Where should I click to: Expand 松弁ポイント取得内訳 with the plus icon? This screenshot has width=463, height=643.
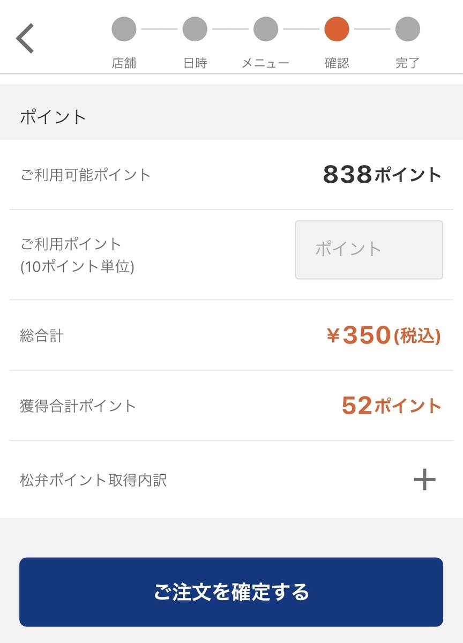tap(424, 480)
